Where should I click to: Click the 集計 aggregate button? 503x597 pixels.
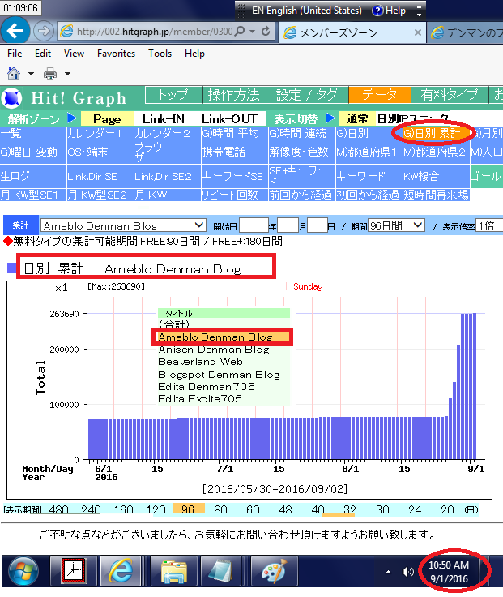click(x=20, y=225)
